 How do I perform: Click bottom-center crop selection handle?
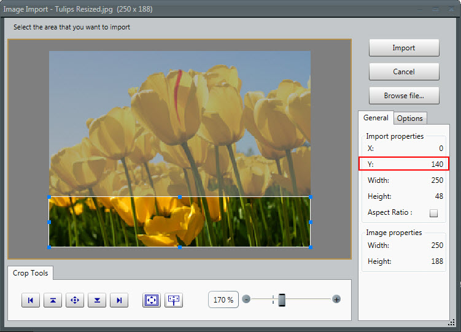180,247
